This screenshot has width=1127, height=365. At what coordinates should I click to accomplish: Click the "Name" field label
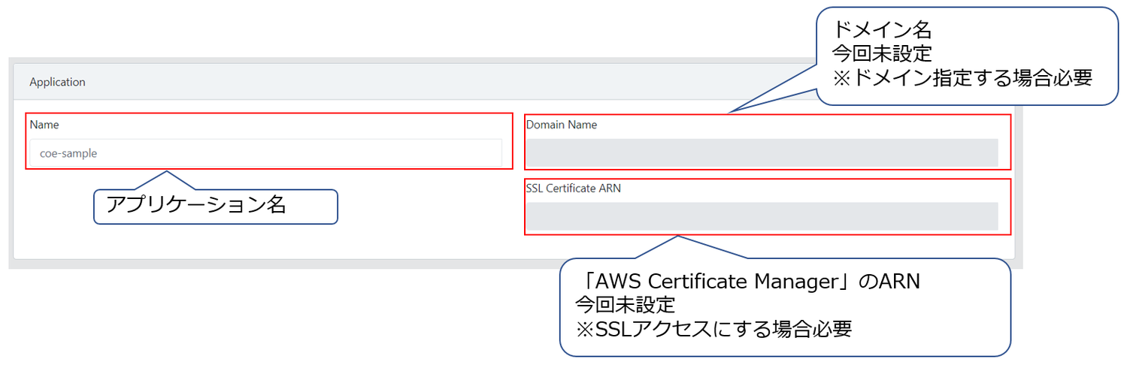coord(44,125)
